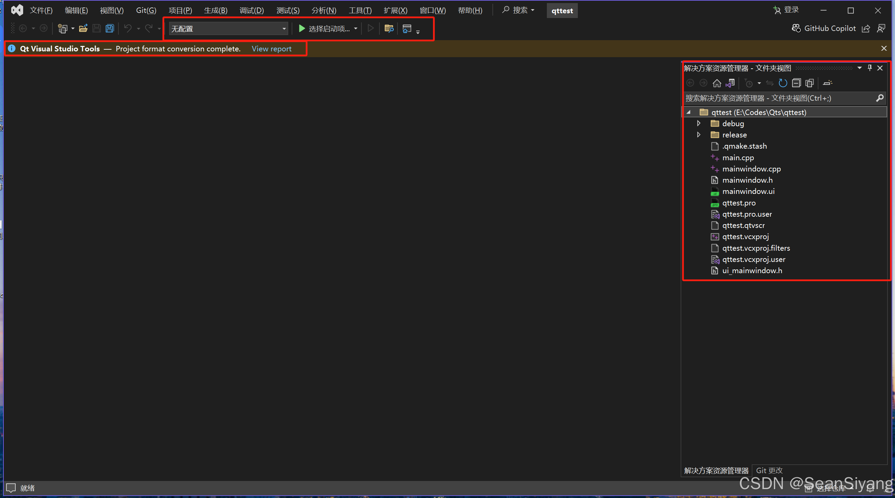
Task: Refresh the Solution Explorer tree
Action: 783,83
